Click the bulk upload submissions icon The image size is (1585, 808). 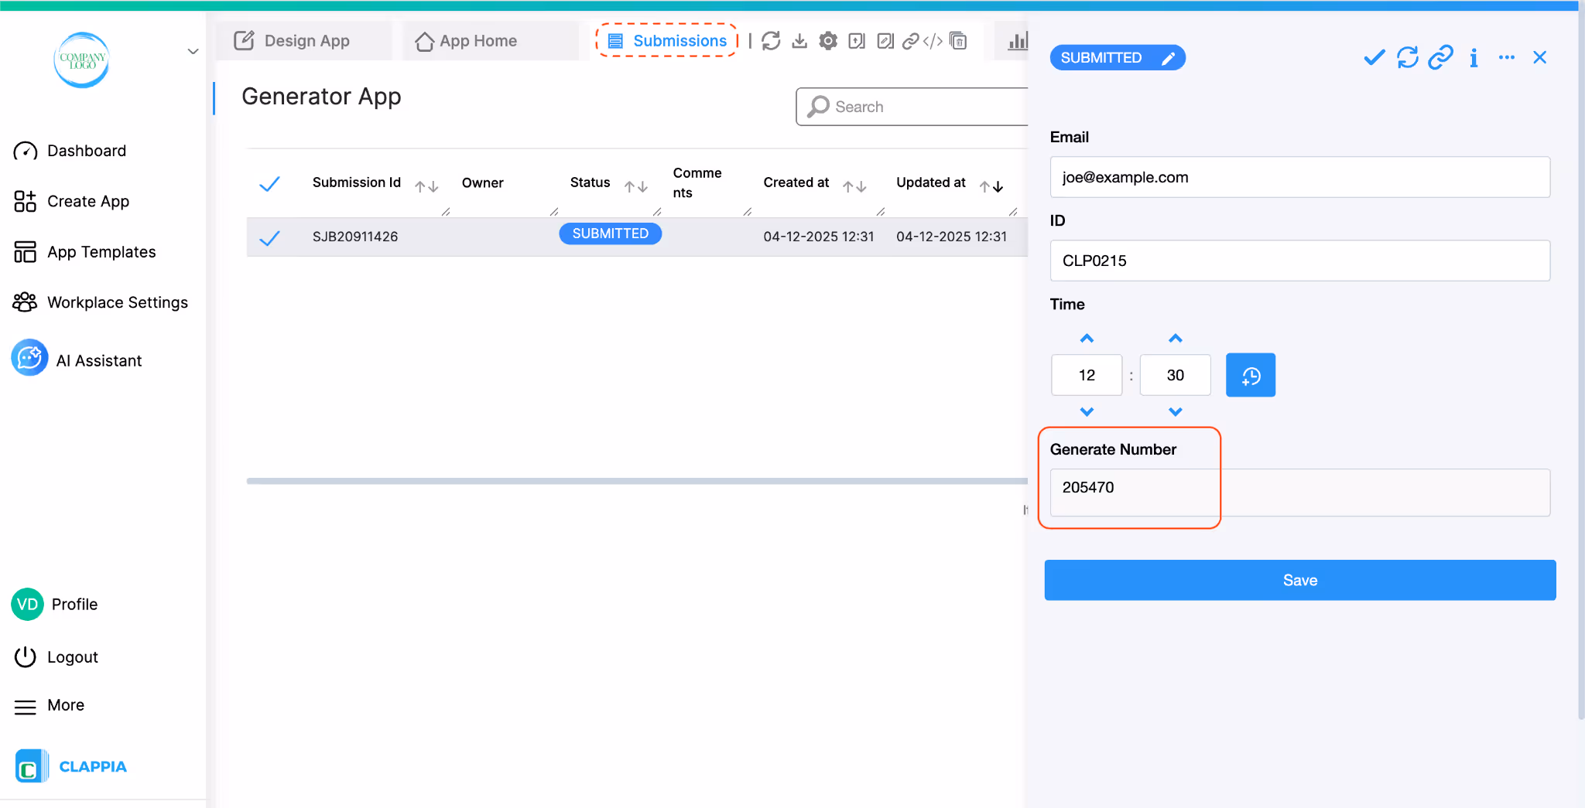857,41
